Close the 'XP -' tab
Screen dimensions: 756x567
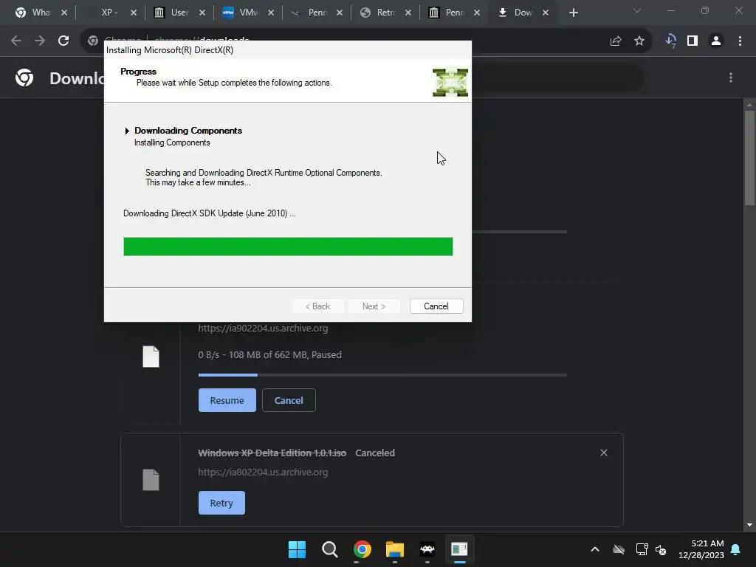pyautogui.click(x=134, y=13)
